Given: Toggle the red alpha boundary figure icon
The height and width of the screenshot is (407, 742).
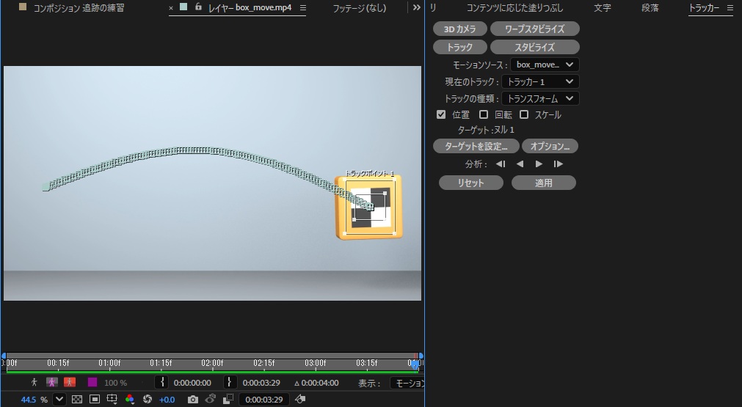Looking at the screenshot, I should tap(70, 382).
